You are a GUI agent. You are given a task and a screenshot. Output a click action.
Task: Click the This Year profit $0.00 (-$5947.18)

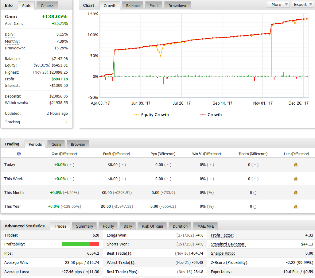click(117, 207)
